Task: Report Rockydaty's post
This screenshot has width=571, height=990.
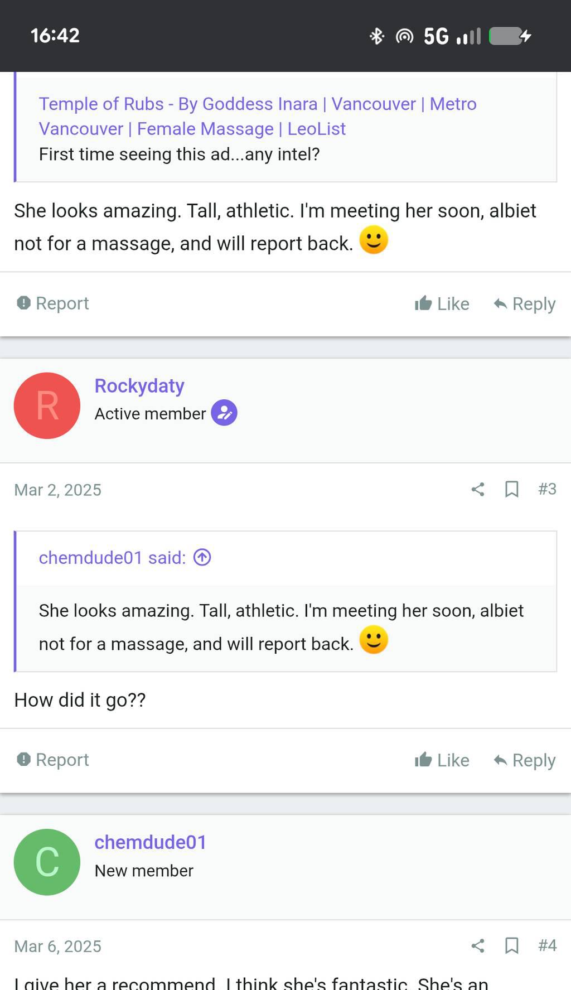Action: [53, 760]
